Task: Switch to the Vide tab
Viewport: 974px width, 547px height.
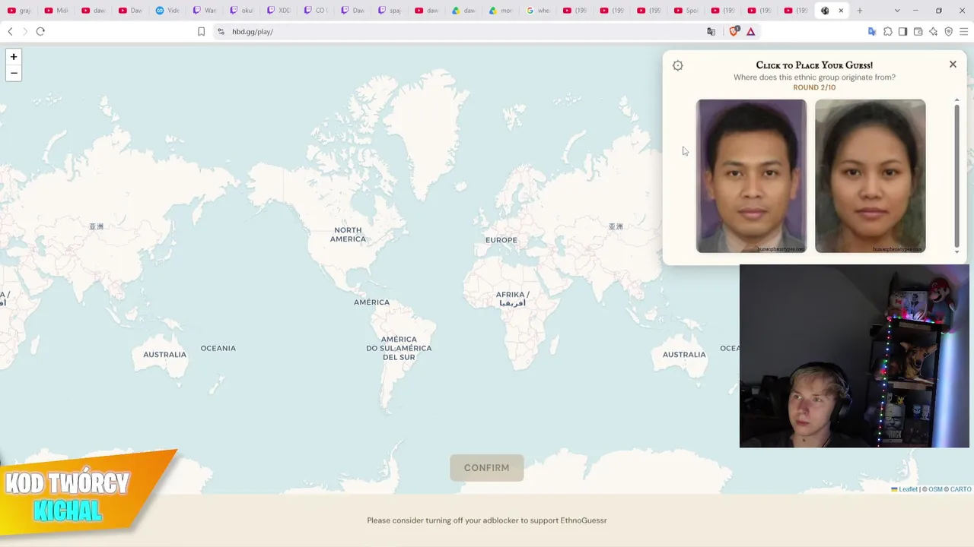Action: click(x=167, y=11)
